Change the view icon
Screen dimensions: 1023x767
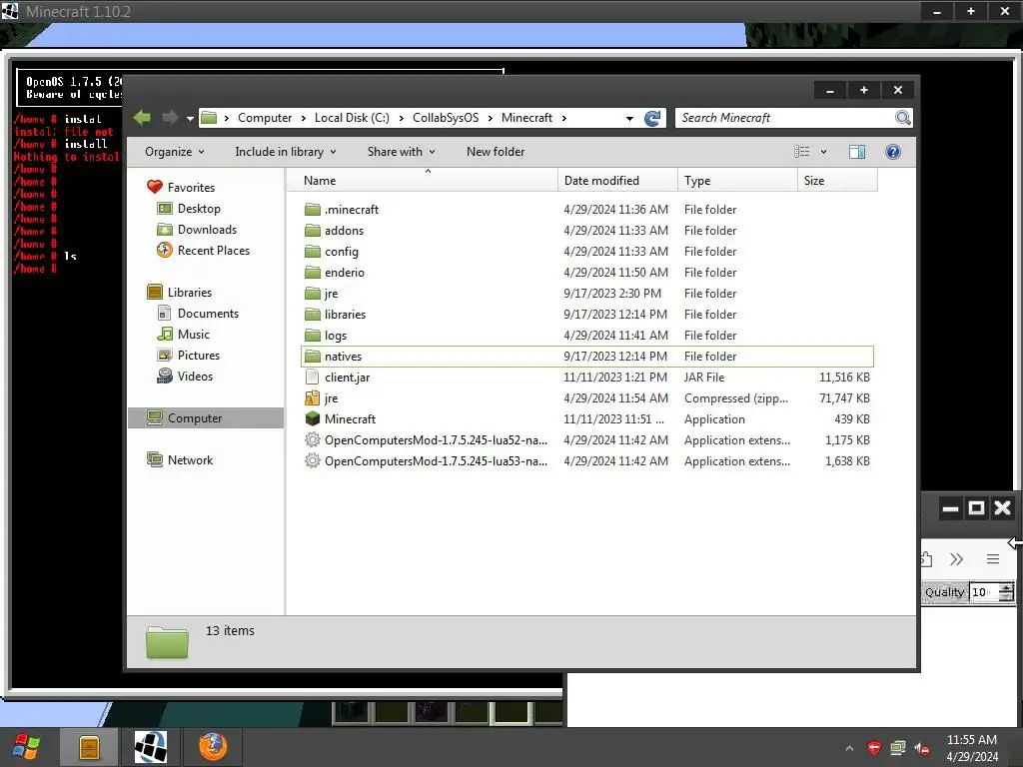(x=802, y=152)
